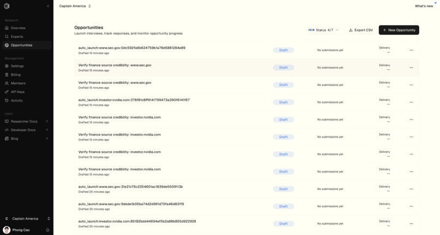Click the API Keys key icon
The image size is (440, 235).
[x=7, y=92]
